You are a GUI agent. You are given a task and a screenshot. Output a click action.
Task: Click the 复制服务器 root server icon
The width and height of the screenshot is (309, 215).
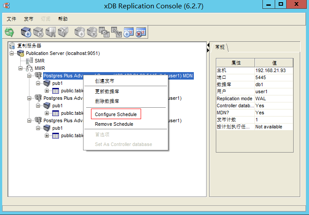[x=12, y=46]
